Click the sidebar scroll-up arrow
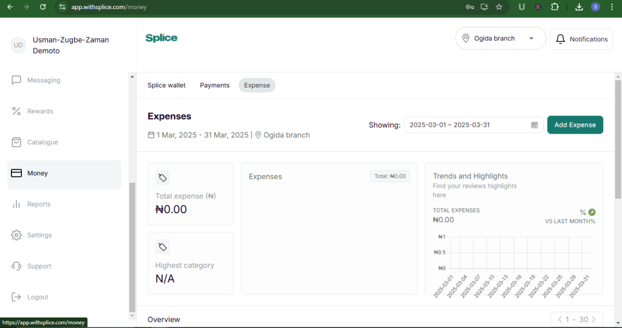Screen dimensions: 622x328 point(132,77)
